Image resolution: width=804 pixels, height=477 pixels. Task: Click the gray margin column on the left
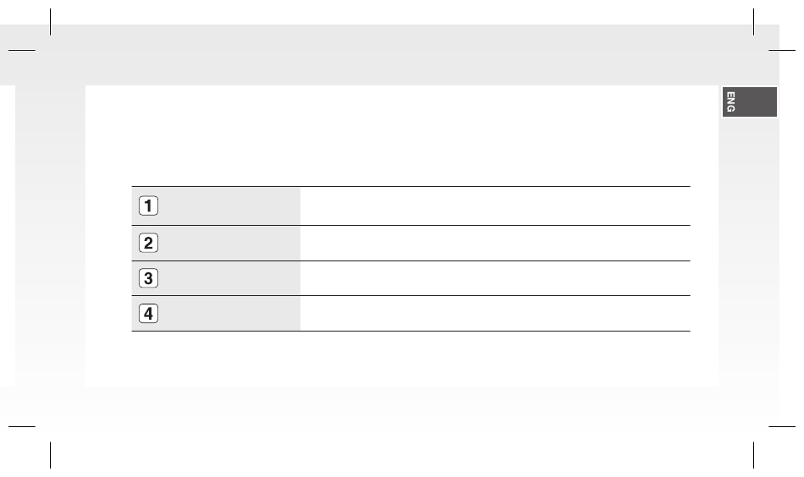click(x=50, y=236)
